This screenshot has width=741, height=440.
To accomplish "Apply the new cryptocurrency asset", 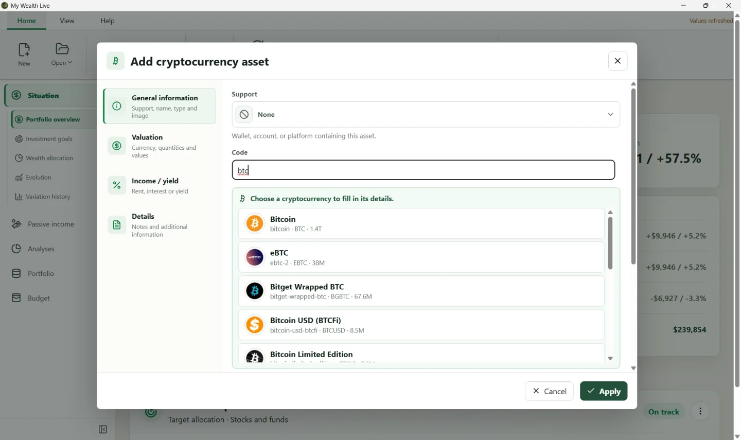I will click(604, 391).
